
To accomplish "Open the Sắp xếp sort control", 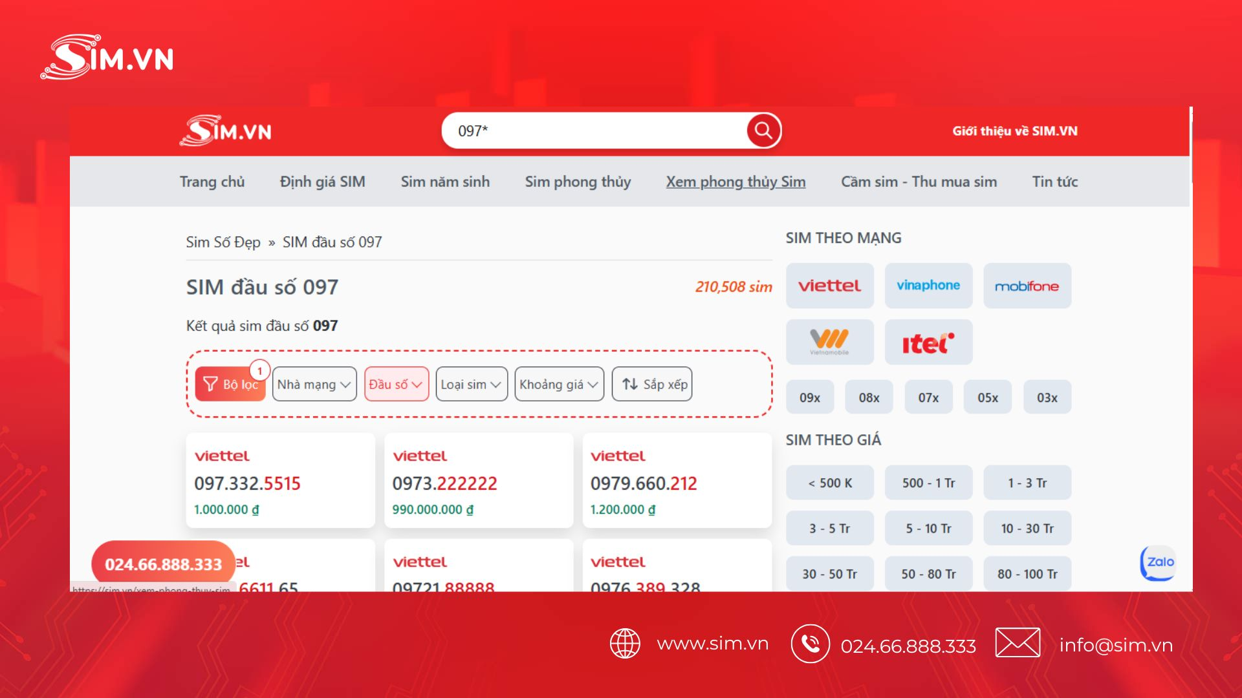I will point(652,384).
